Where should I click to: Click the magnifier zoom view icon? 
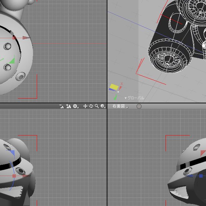pyautogui.click(x=97, y=106)
